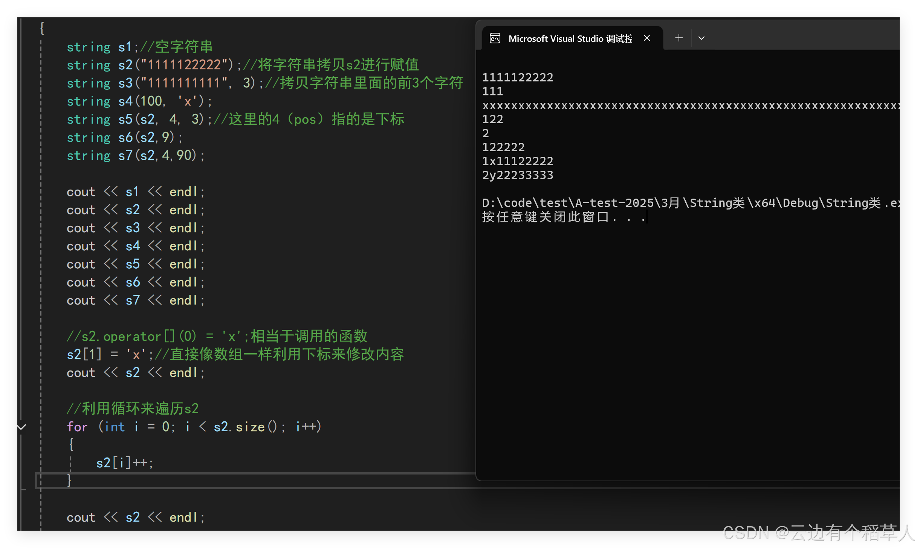Expand the terminal profiles dropdown chevron
This screenshot has height=548, width=917.
[702, 38]
